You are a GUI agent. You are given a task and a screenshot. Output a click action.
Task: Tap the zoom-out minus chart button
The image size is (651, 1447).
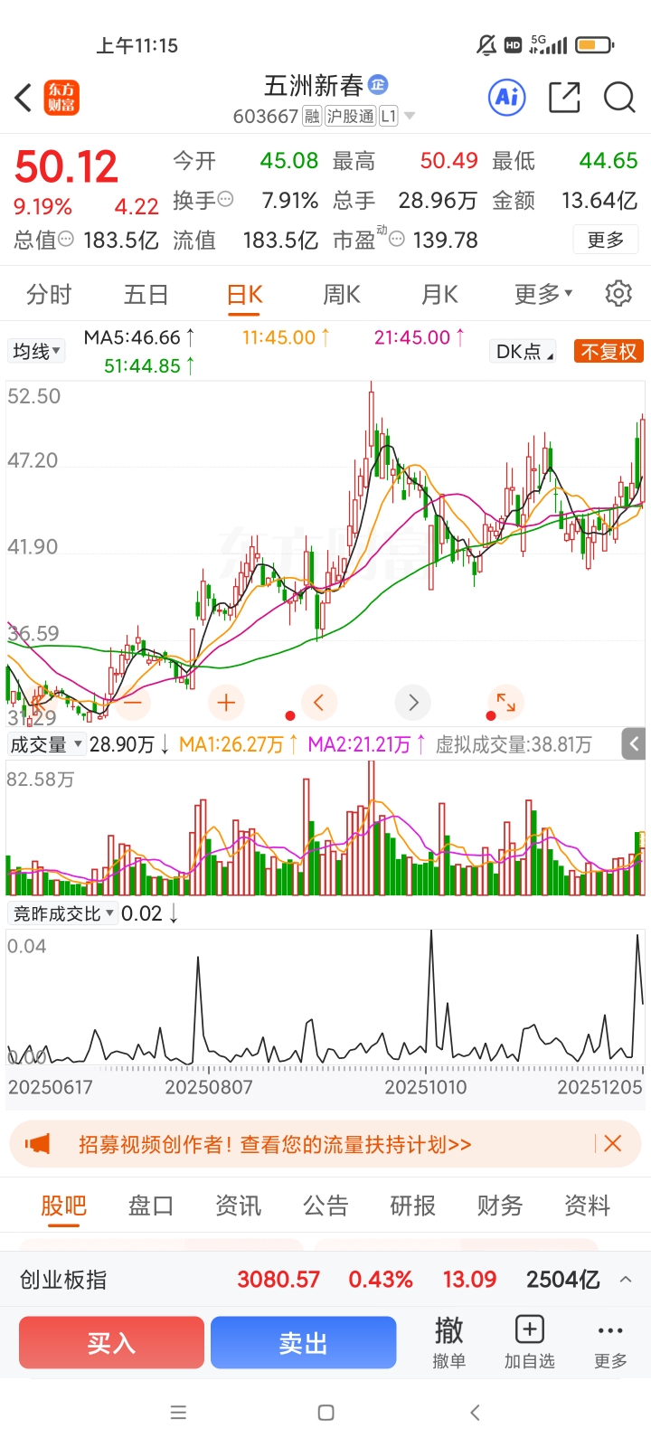click(133, 702)
